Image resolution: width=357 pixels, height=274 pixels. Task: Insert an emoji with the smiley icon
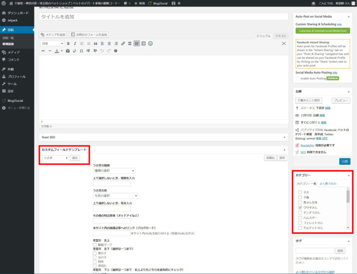[x=150, y=43]
